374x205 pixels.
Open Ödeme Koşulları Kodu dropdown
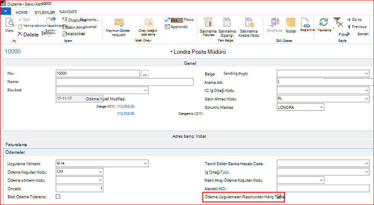[x=100, y=172]
